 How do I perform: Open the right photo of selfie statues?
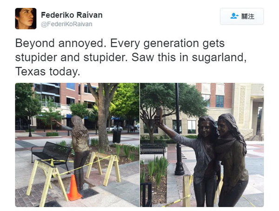[202, 145]
